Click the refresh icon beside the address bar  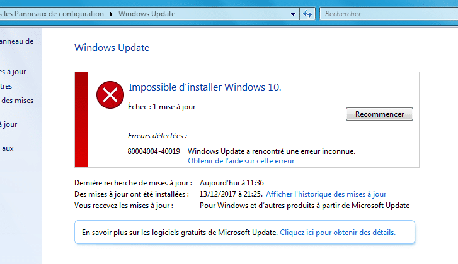(307, 14)
